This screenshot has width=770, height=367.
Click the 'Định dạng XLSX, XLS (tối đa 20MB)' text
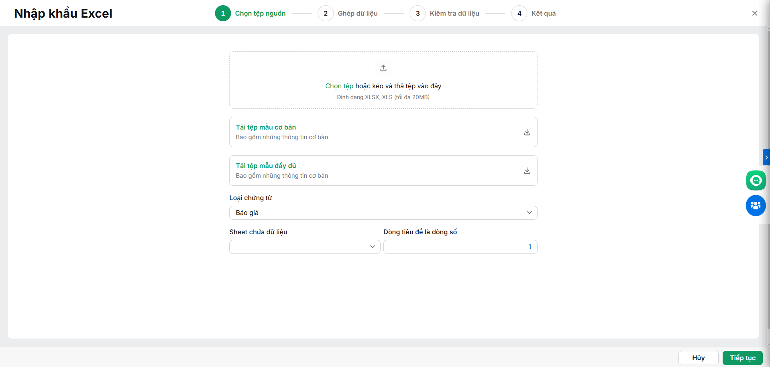point(383,97)
